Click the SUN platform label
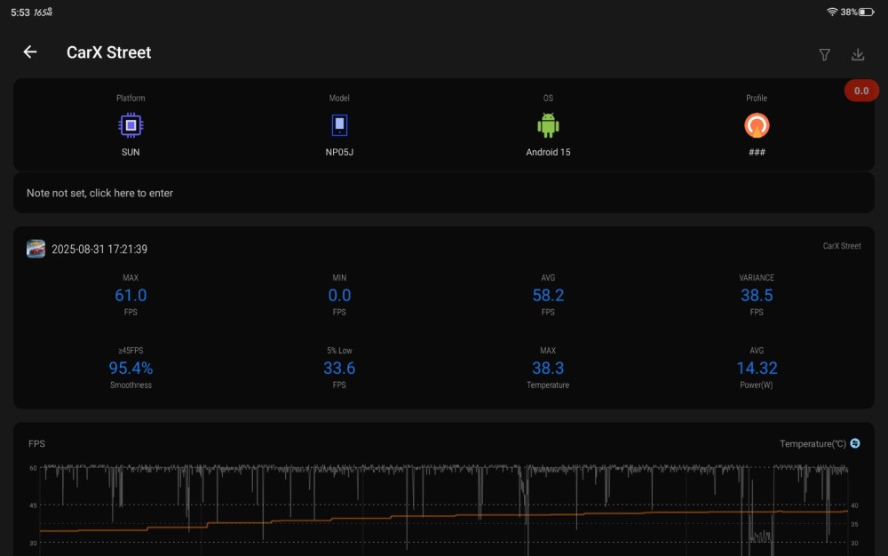888x556 pixels. pyautogui.click(x=131, y=152)
